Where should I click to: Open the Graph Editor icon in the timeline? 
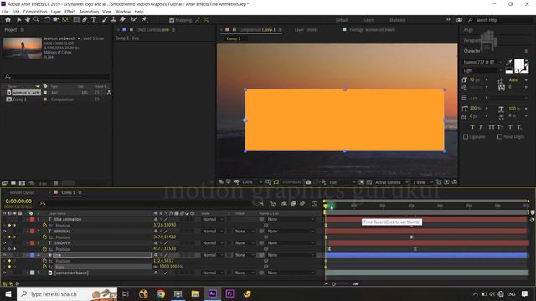[315, 203]
